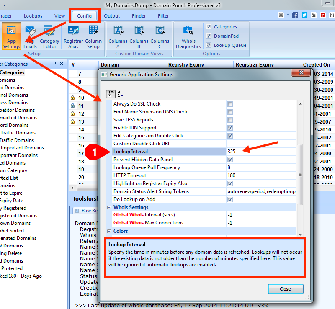
Task: Click the red cube icon in the top right
Action: (323, 15)
